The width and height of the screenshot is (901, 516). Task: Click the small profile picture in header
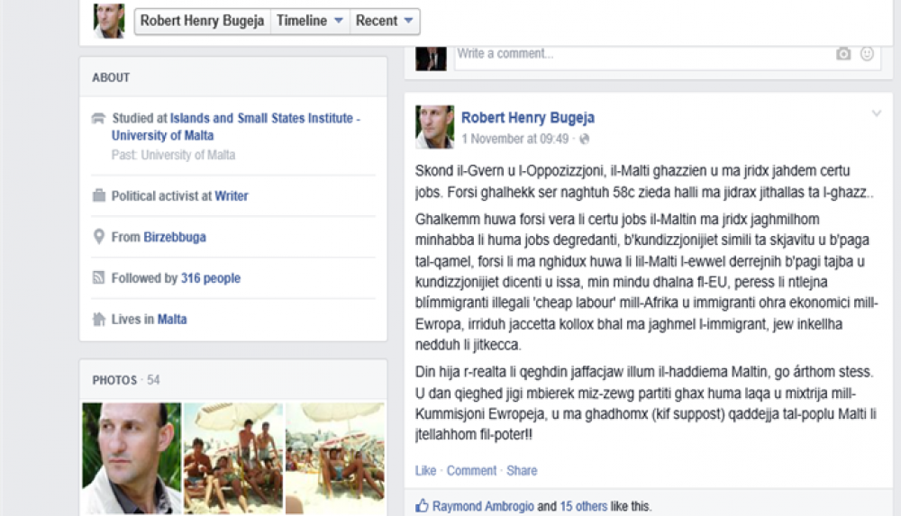pyautogui.click(x=109, y=21)
